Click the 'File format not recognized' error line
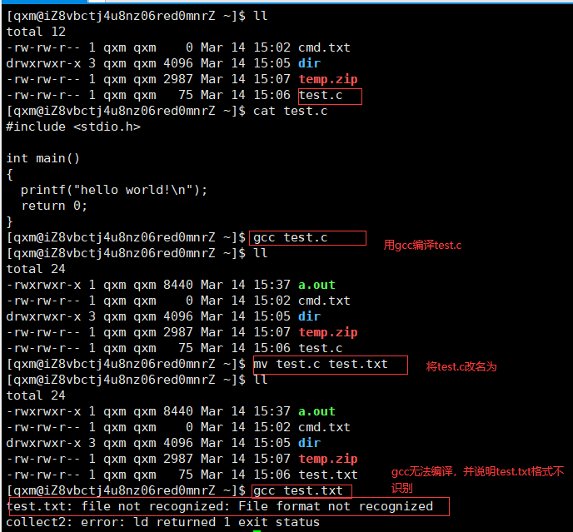This screenshot has height=532, width=573. pos(219,506)
